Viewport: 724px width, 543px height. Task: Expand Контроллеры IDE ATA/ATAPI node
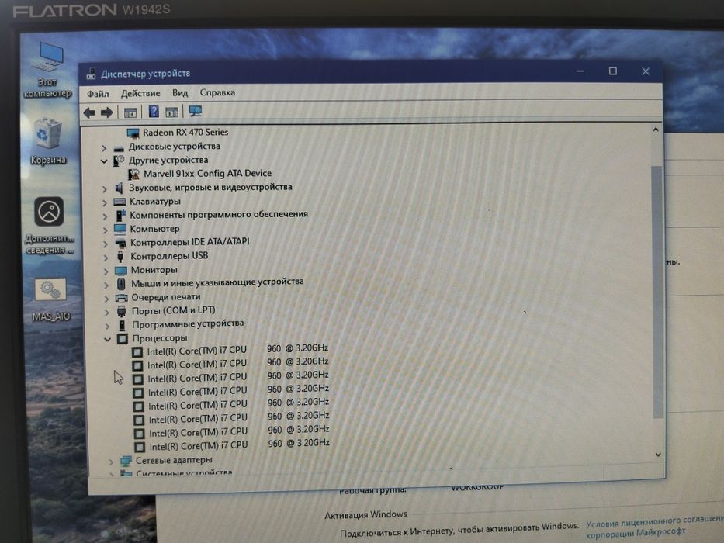tap(106, 244)
